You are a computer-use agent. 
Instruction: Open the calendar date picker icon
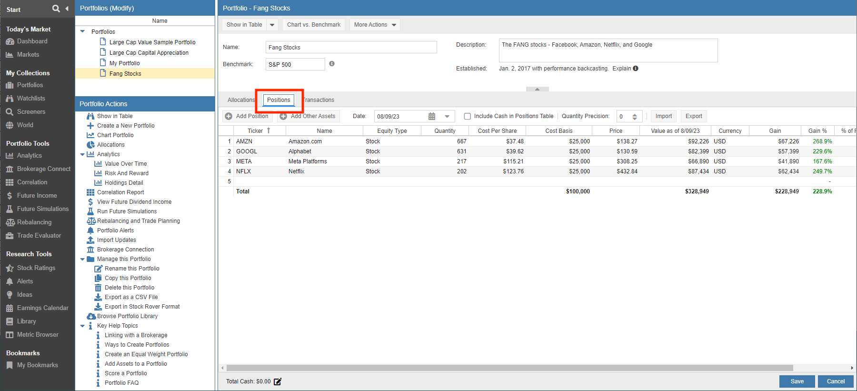[x=432, y=116]
